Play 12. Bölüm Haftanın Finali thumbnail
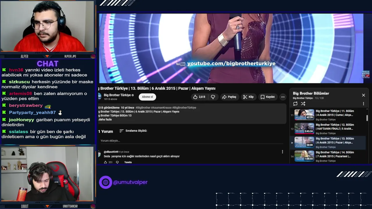The image size is (372, 209). pos(304,129)
